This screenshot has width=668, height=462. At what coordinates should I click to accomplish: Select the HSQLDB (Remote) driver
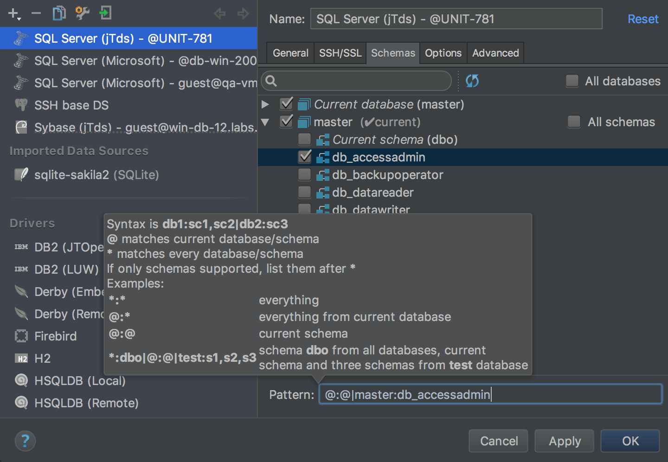tap(86, 403)
